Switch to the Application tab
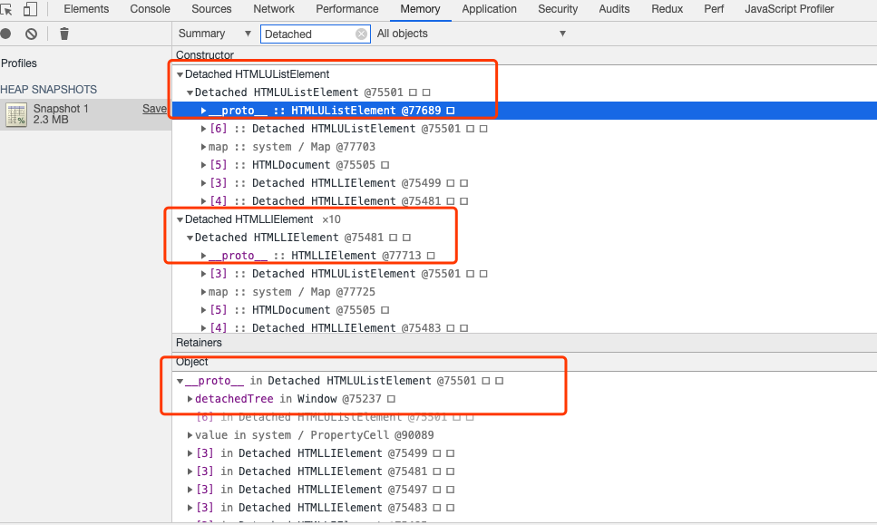The width and height of the screenshot is (877, 525). [489, 9]
